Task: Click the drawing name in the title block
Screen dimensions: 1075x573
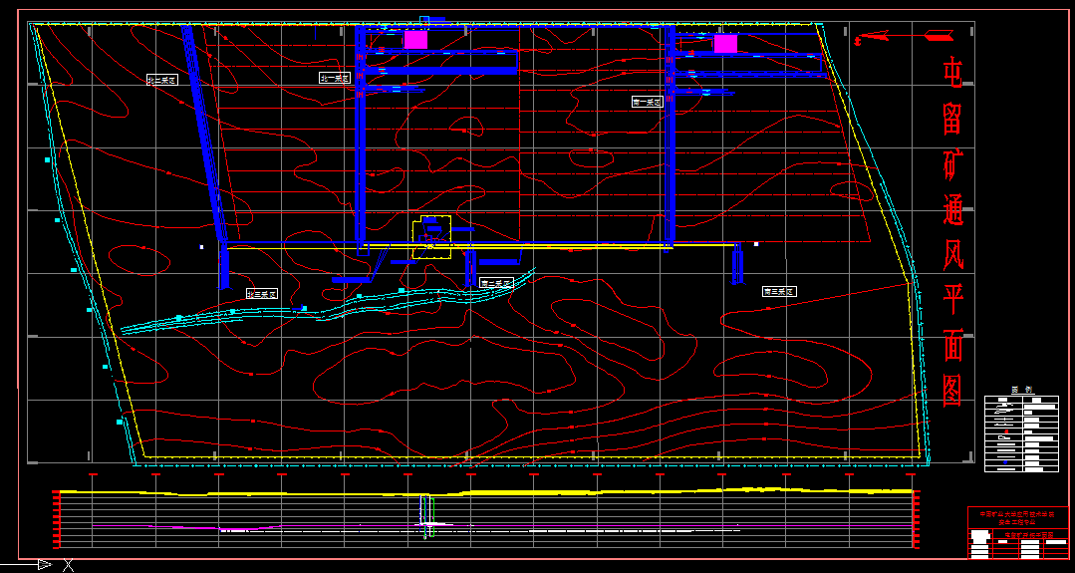Action: [1029, 535]
